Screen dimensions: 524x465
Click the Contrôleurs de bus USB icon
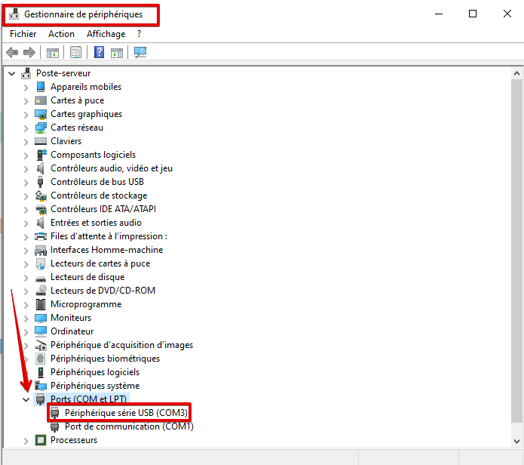tap(41, 182)
